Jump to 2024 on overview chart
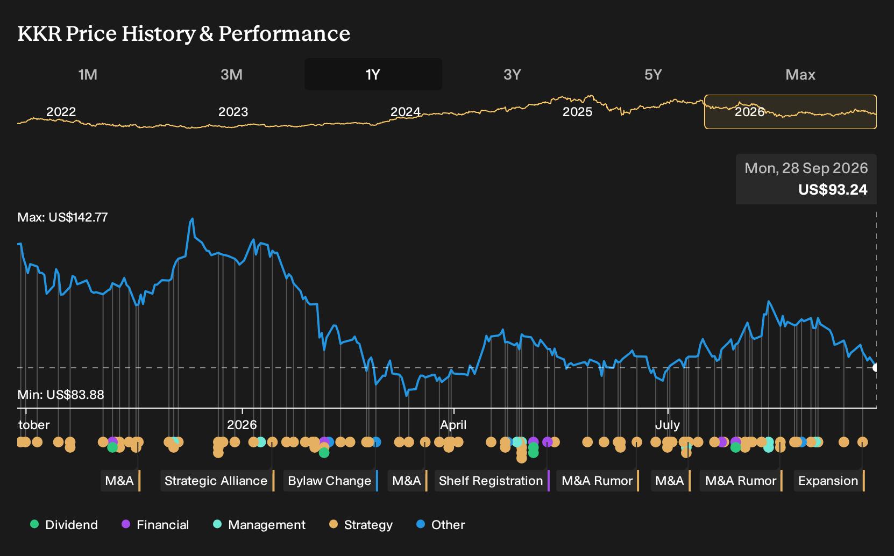Screen dimensions: 894x556 [405, 112]
